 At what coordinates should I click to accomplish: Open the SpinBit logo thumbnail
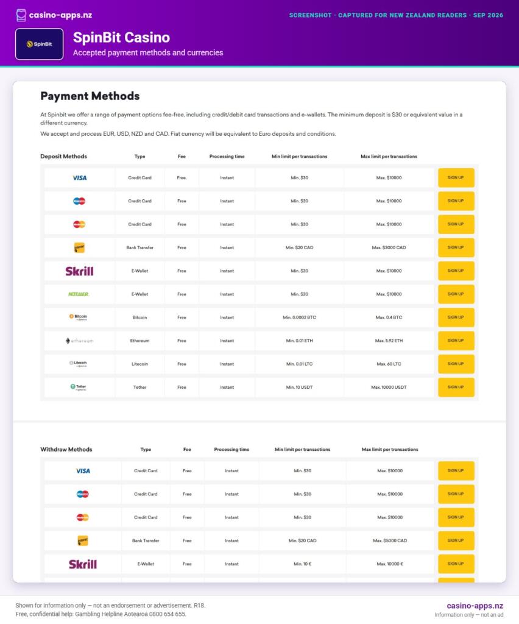click(x=40, y=44)
